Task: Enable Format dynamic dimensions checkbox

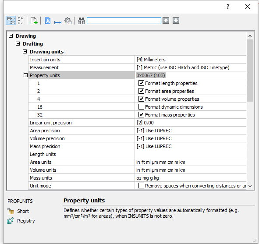Action: click(x=141, y=106)
